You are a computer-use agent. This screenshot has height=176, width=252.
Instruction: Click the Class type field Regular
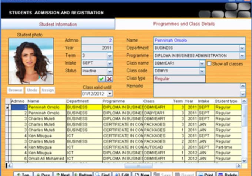pos(179,79)
